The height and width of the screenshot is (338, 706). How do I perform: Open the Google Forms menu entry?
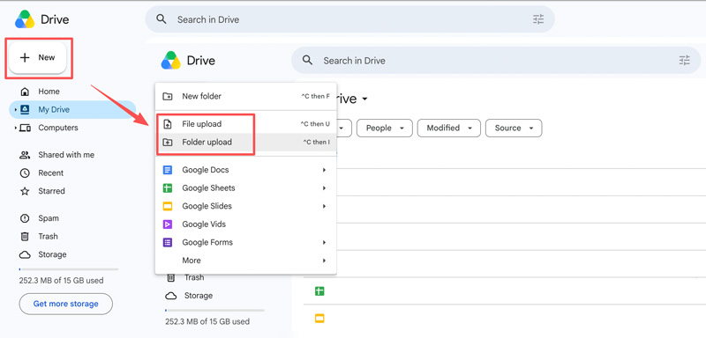pyautogui.click(x=246, y=242)
